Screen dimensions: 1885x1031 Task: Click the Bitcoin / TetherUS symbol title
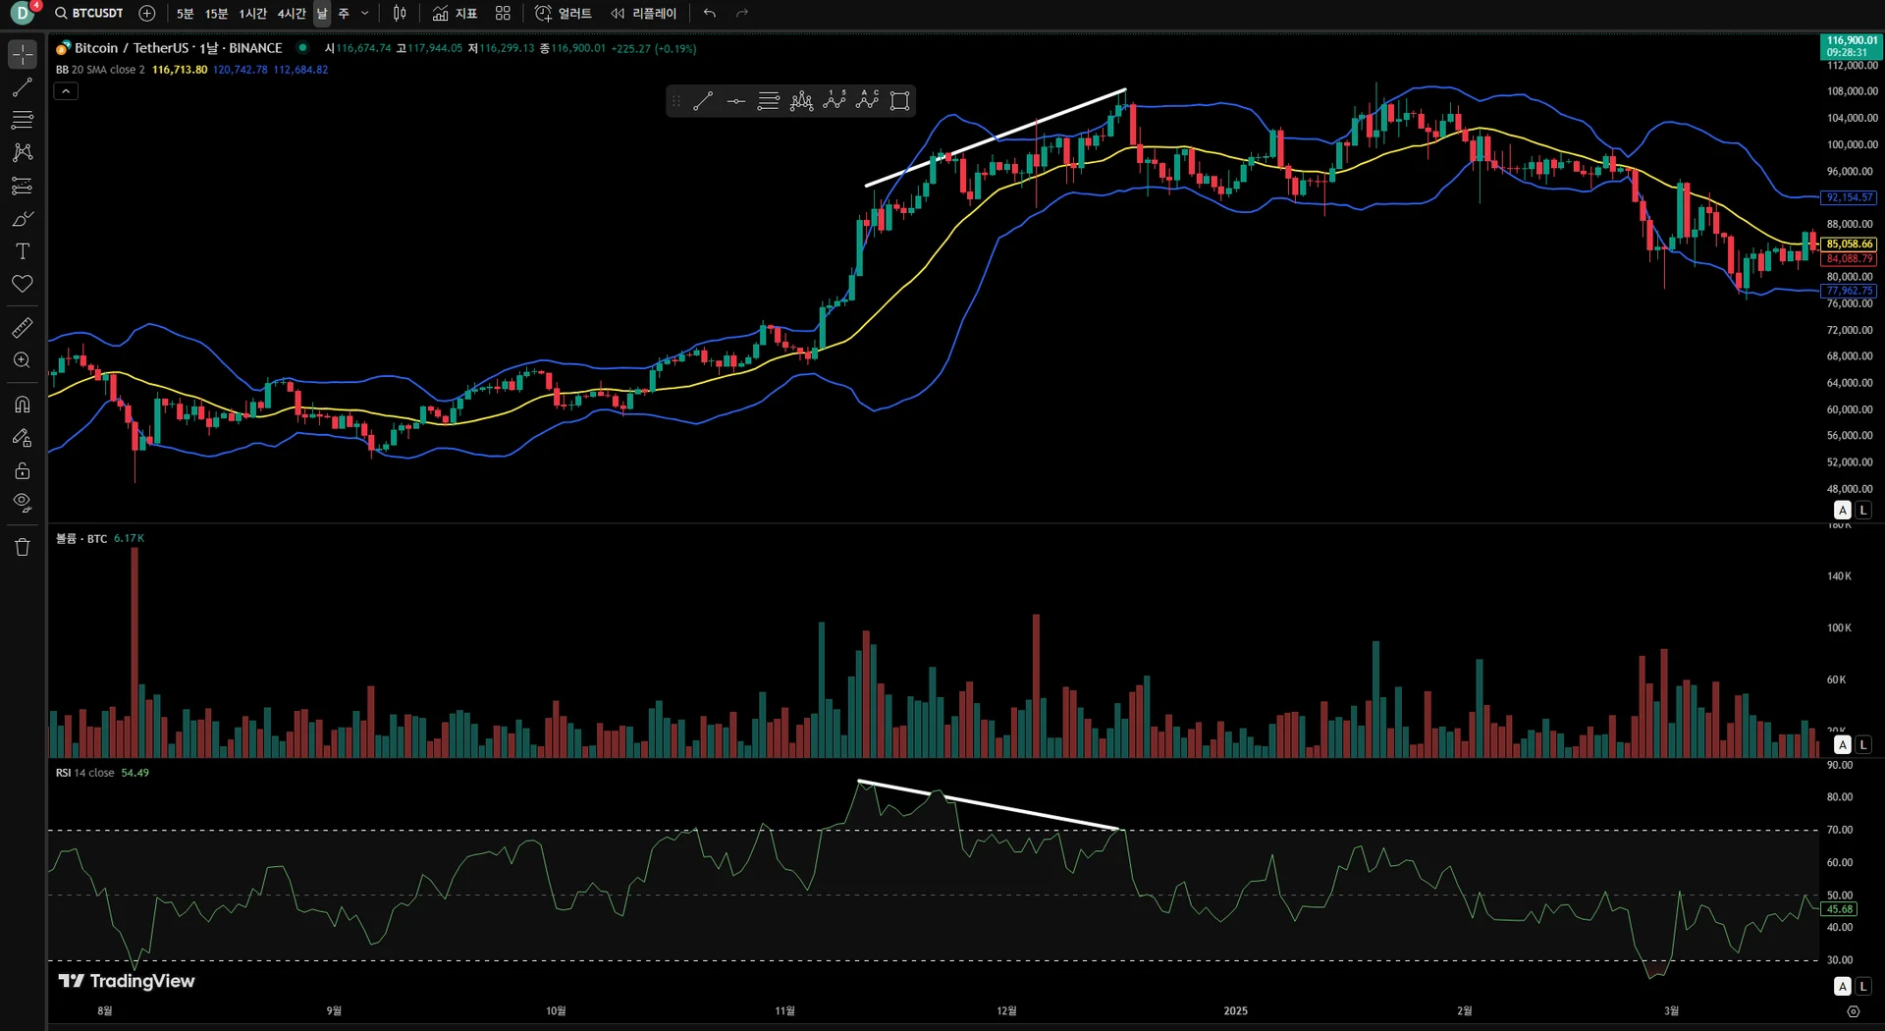pyautogui.click(x=178, y=47)
